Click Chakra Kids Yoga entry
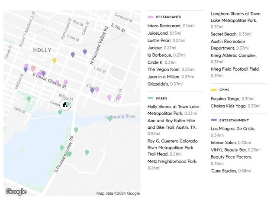 (235, 106)
